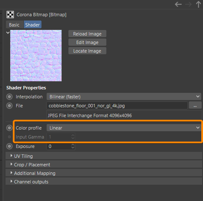
Task: Expand the UV Tiling section
Action: point(104,156)
